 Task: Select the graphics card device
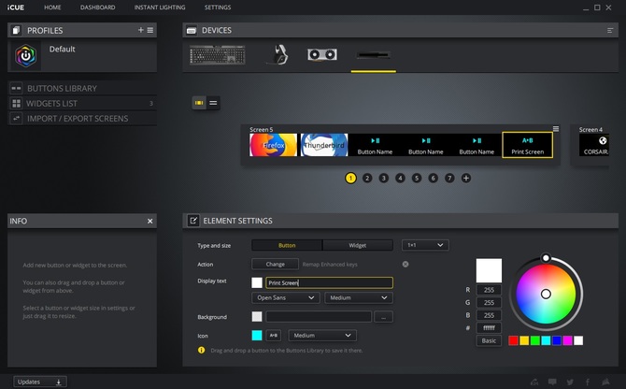[322, 55]
